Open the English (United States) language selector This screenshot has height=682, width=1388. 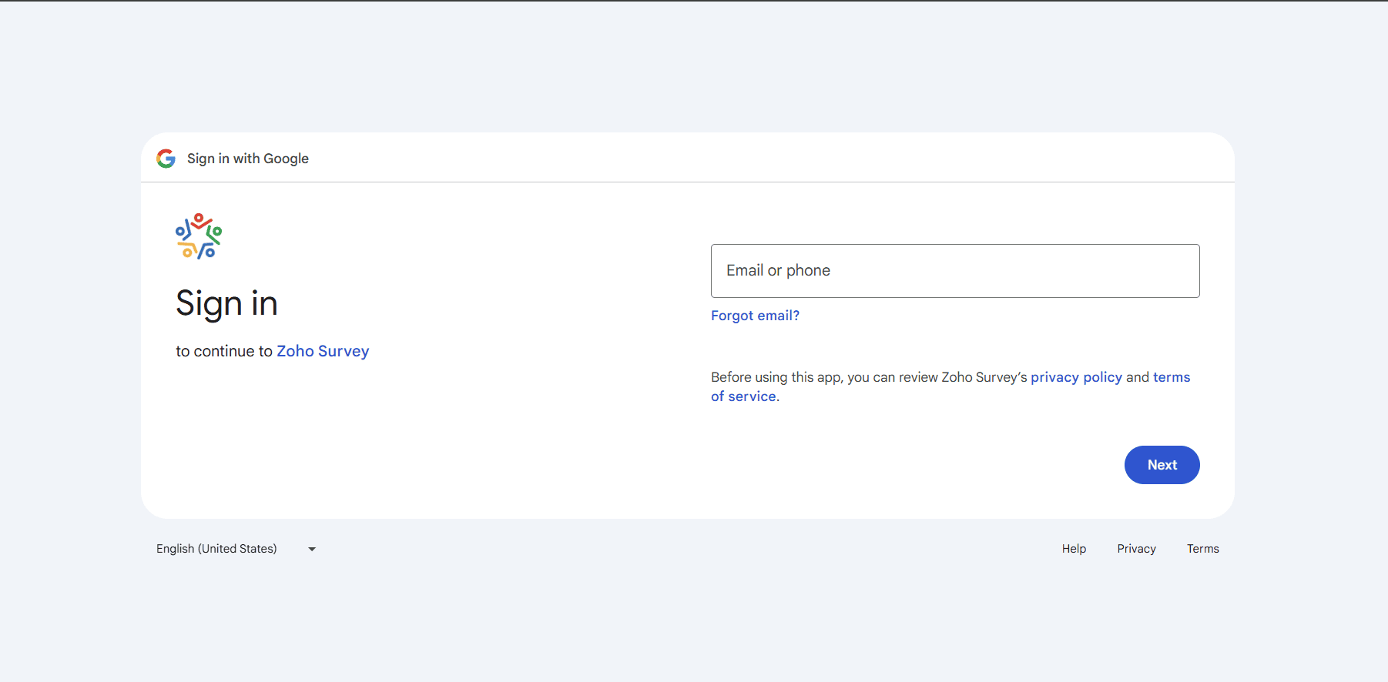tap(216, 549)
